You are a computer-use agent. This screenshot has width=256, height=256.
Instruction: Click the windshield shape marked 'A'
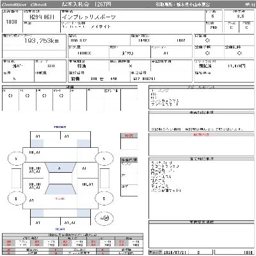pos(60,168)
